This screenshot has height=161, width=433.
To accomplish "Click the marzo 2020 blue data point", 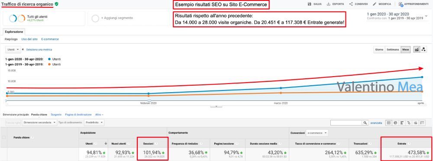I will (281, 88).
